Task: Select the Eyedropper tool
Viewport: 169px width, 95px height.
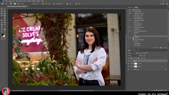Action: (2, 16)
